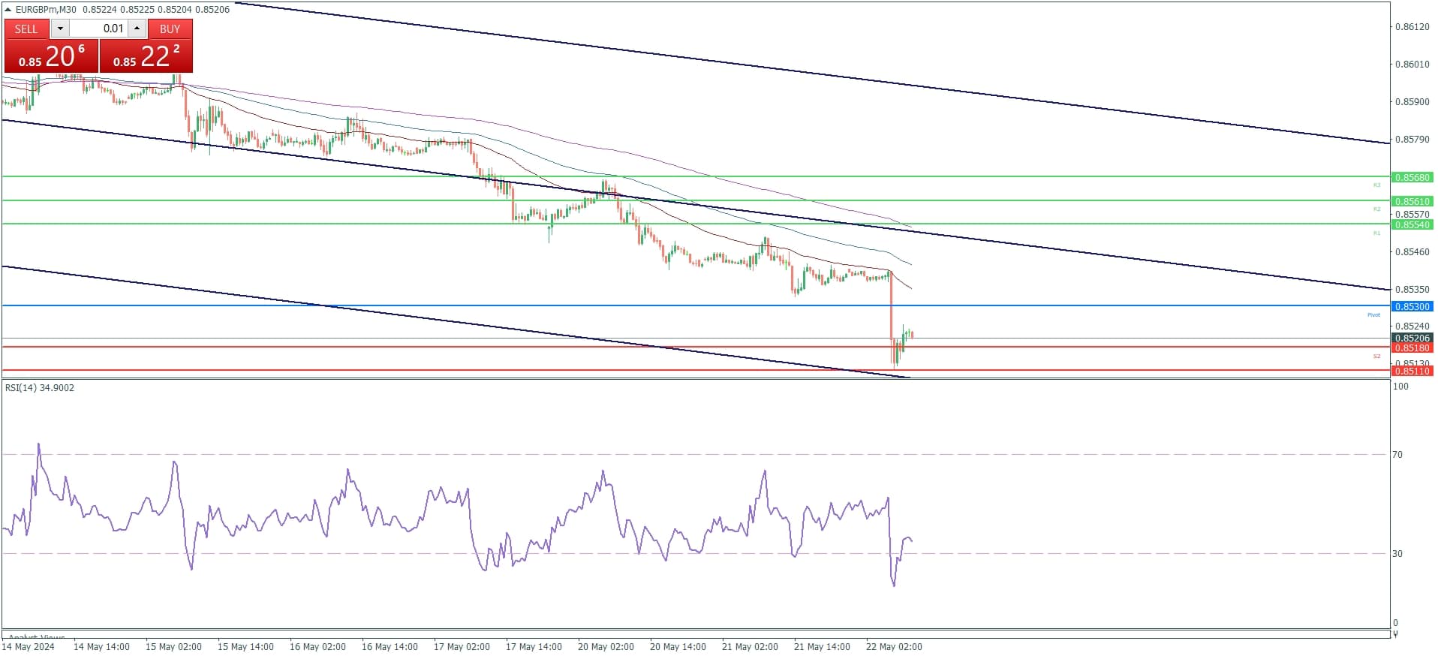Click the RSI 70 level label
This screenshot has height=656, width=1438.
coord(1397,454)
